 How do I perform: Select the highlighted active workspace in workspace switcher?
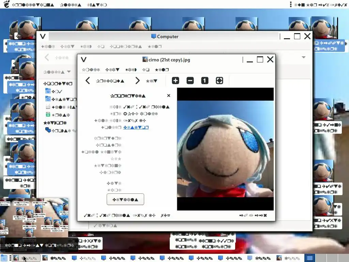coord(309,258)
